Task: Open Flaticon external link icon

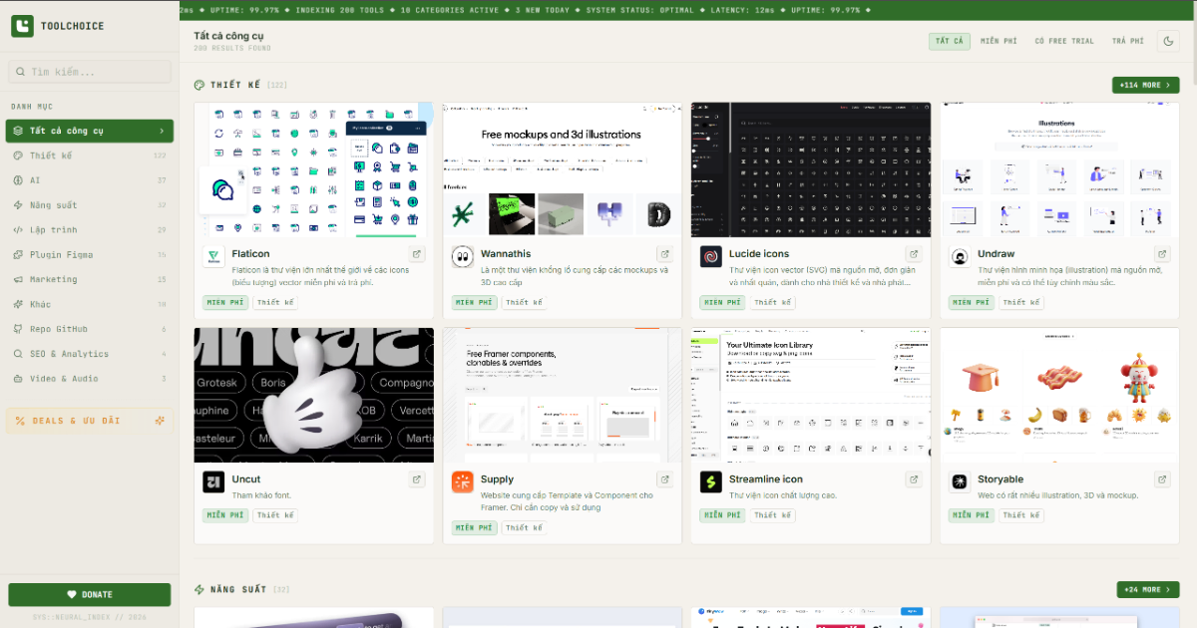Action: click(x=416, y=254)
